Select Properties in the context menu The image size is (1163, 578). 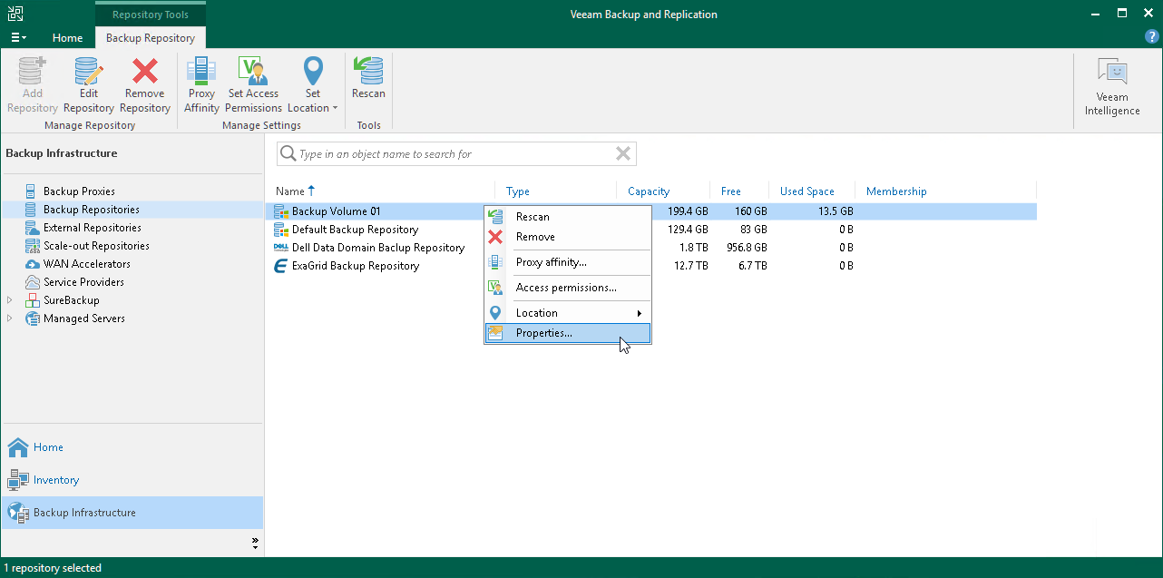click(x=543, y=333)
